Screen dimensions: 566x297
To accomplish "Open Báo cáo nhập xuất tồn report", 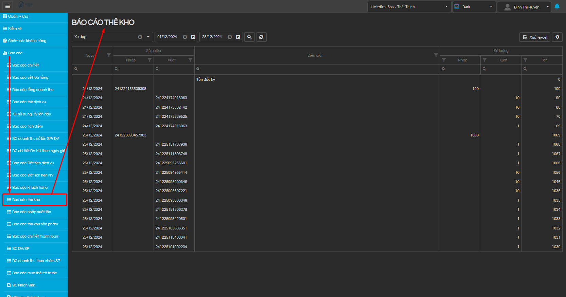I will pyautogui.click(x=32, y=212).
